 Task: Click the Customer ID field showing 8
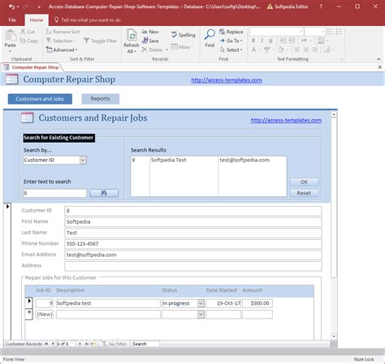pyautogui.click(x=193, y=211)
